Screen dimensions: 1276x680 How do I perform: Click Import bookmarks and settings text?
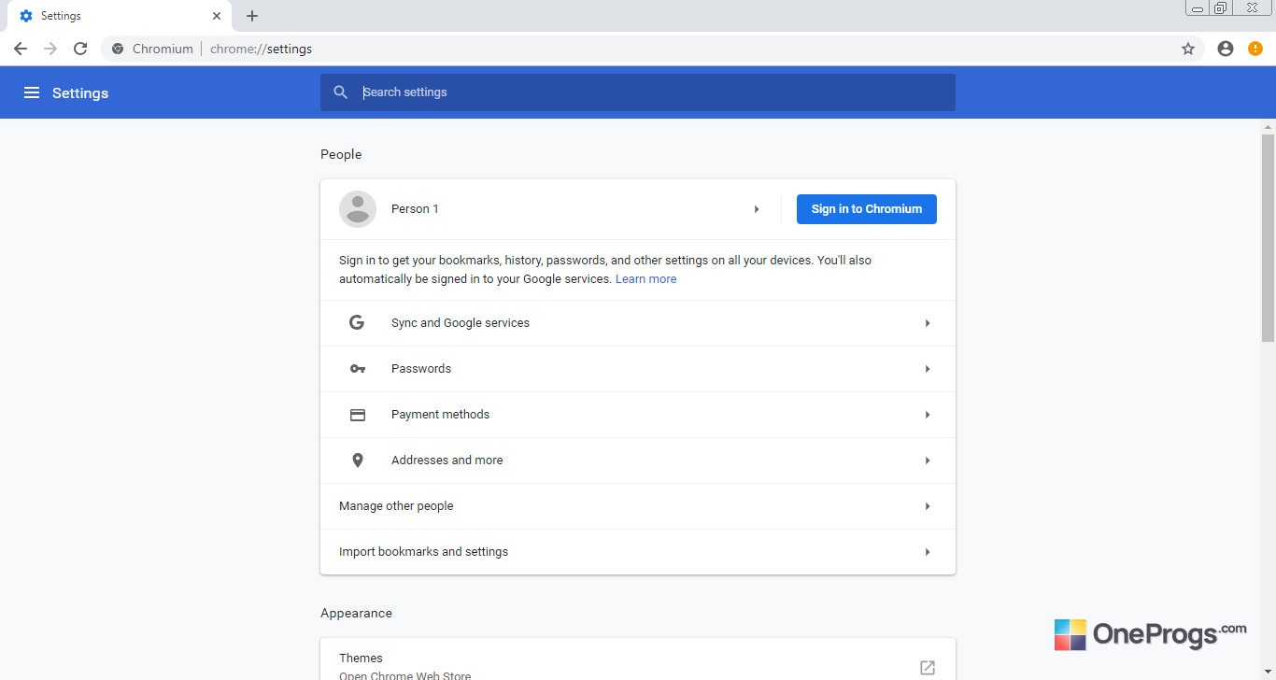[x=424, y=552]
